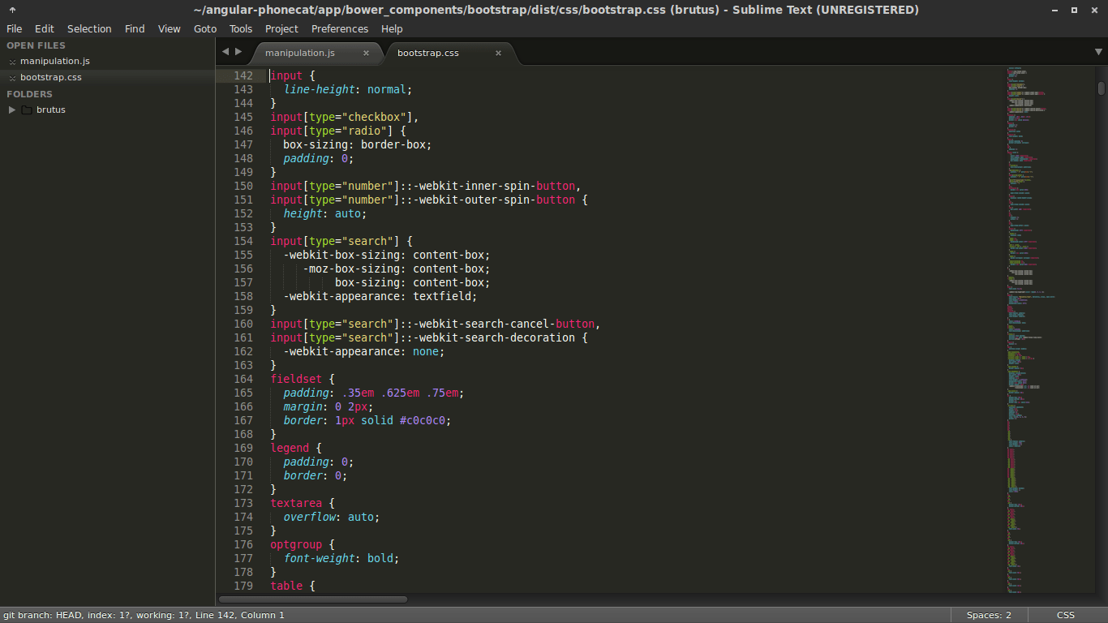
Task: Close the manipulation.js tab
Action: pyautogui.click(x=366, y=53)
